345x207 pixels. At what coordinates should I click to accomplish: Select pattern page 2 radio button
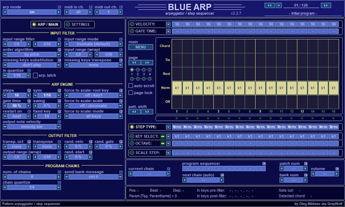pos(138,70)
